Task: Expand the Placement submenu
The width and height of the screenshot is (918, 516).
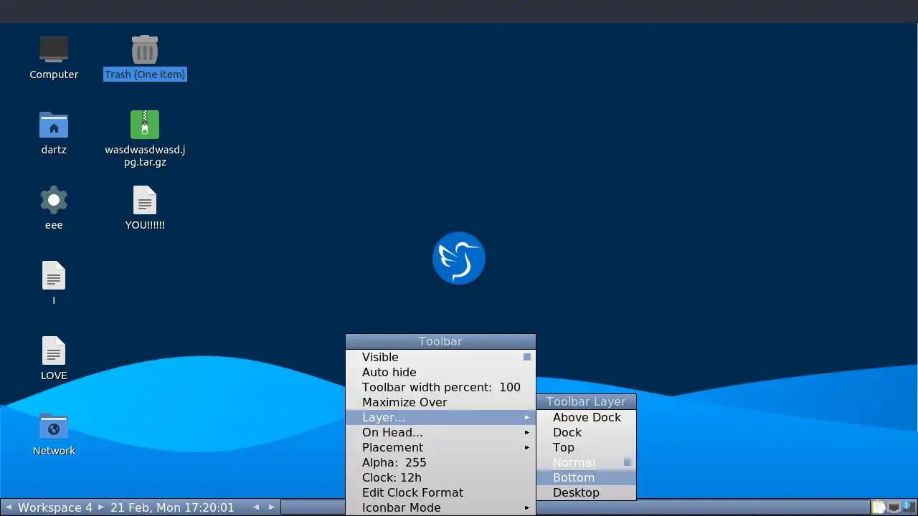Action: pos(440,447)
